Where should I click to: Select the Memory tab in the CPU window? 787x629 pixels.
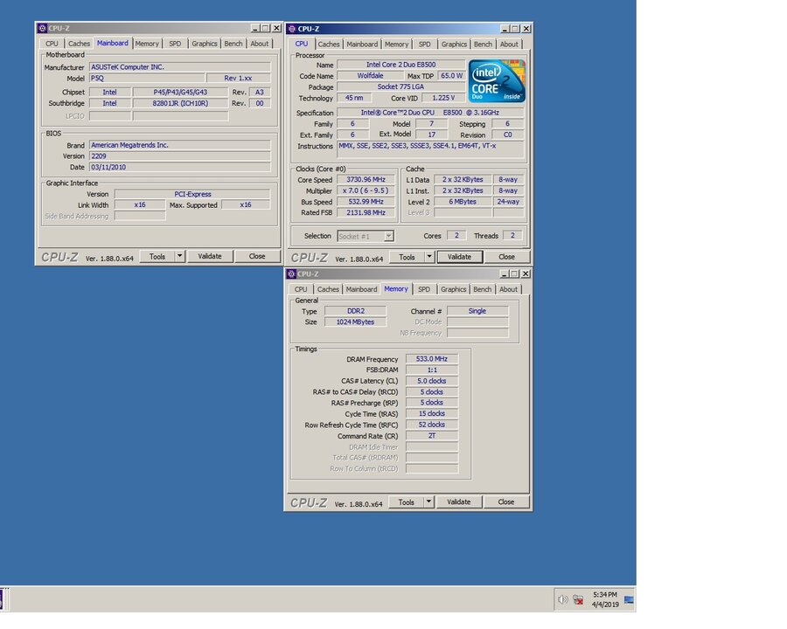pos(396,45)
